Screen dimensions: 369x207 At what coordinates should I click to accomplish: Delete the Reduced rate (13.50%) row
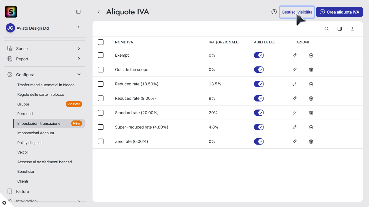pyautogui.click(x=311, y=84)
